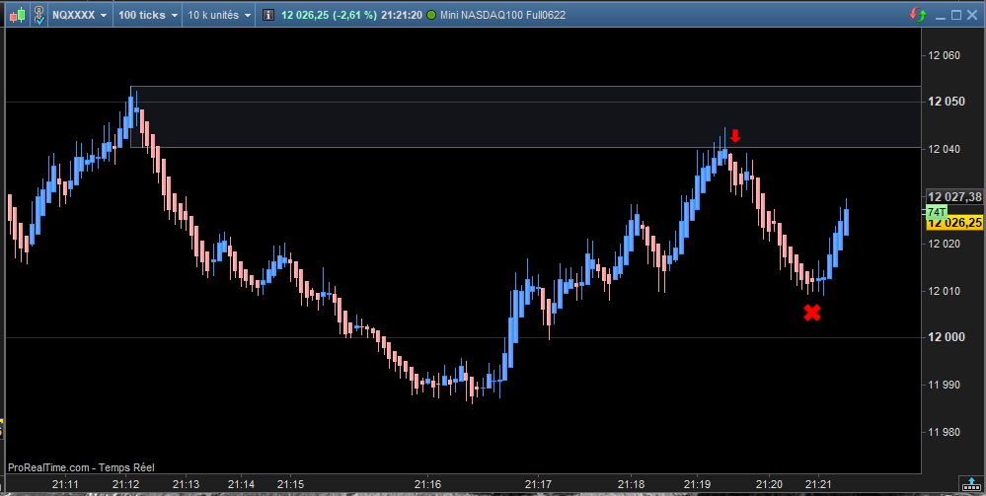Click the 12 060 price axis label
The image size is (986, 496).
click(x=944, y=55)
